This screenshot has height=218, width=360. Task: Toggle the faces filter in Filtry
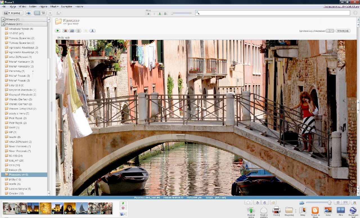[x=160, y=13]
